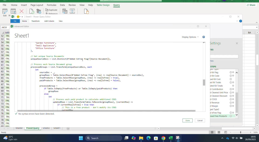Screen dimensions: 259x142
Task: Close the Query Settings pane
Action: coord(237,43)
